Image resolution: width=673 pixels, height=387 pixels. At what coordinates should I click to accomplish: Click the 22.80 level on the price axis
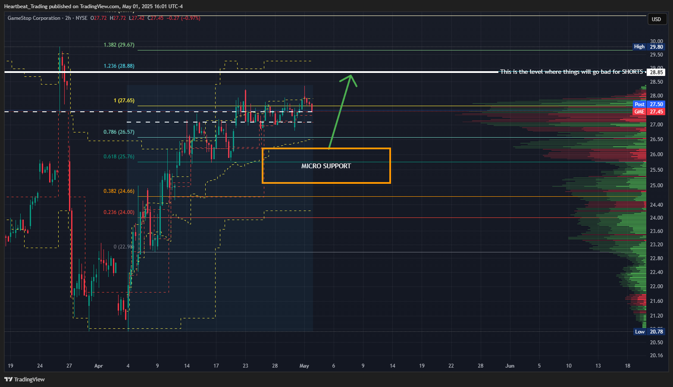click(657, 258)
